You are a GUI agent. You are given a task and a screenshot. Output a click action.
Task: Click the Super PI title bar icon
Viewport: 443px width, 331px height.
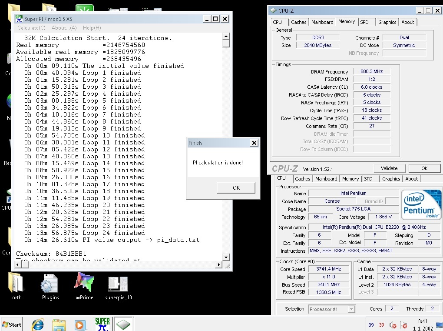[19, 19]
